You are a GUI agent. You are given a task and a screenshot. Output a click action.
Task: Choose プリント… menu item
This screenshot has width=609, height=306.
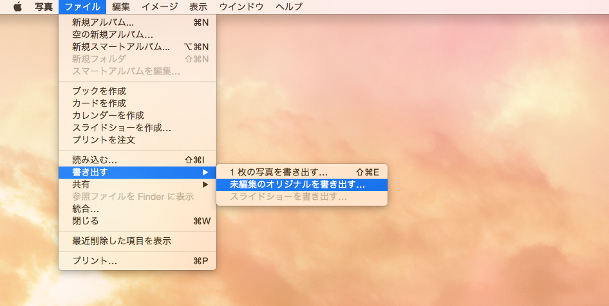137,261
